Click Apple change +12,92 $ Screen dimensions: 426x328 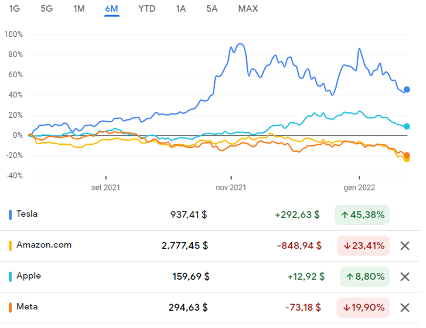click(x=306, y=277)
